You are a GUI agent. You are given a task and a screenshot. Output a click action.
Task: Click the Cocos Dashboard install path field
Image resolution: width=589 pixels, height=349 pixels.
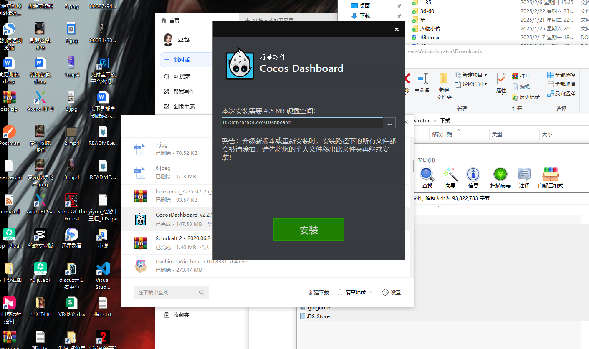[302, 123]
